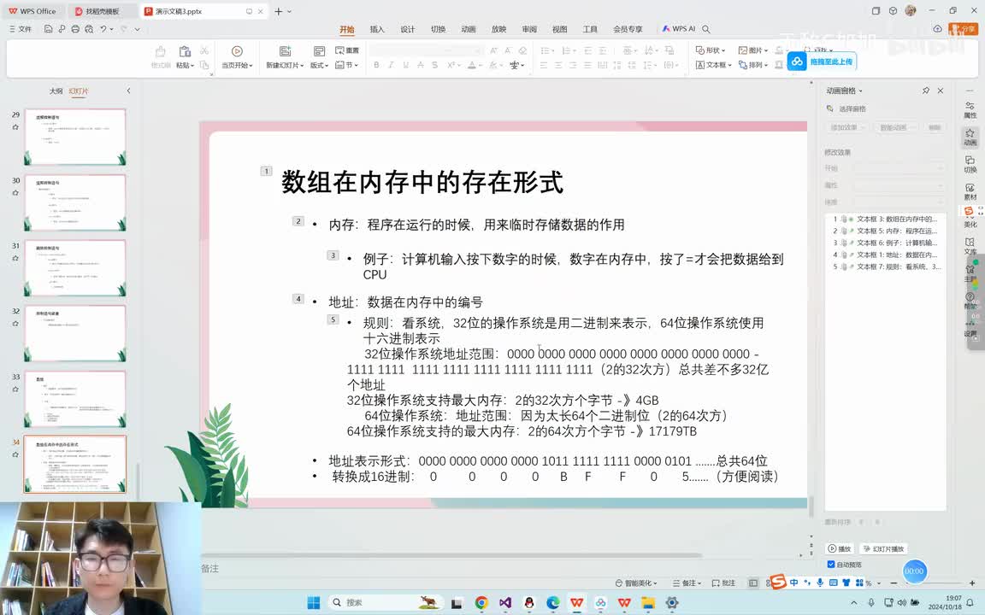
Task: Switch to the 动画 ribbon tab
Action: (x=469, y=29)
